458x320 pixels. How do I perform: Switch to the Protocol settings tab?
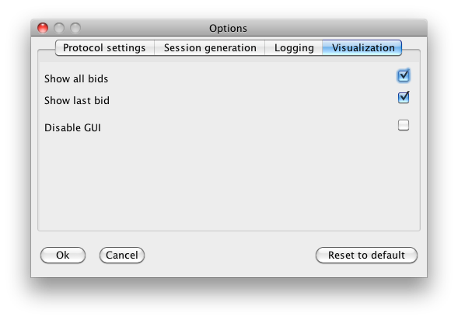coord(104,48)
